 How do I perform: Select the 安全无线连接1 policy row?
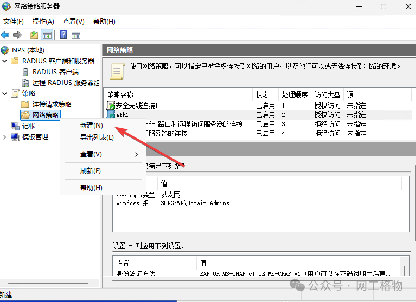[259, 106]
